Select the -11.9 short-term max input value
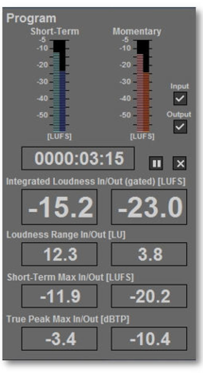 point(59,296)
